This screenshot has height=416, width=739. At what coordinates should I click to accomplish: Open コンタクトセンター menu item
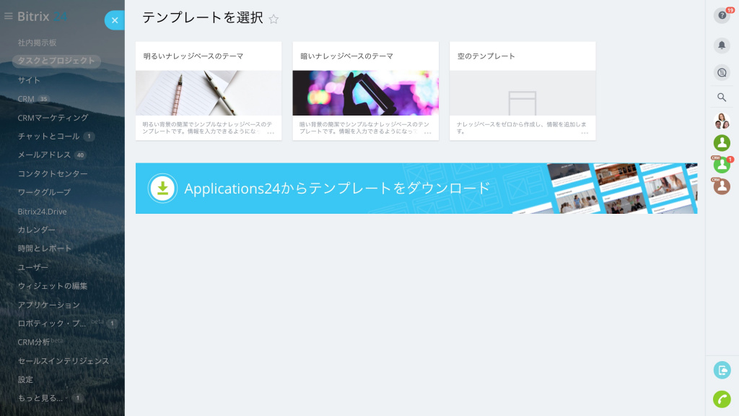53,173
